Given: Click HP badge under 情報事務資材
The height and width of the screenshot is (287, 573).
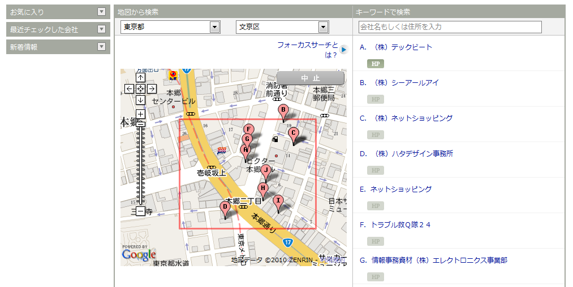Looking at the screenshot, I should tap(375, 277).
